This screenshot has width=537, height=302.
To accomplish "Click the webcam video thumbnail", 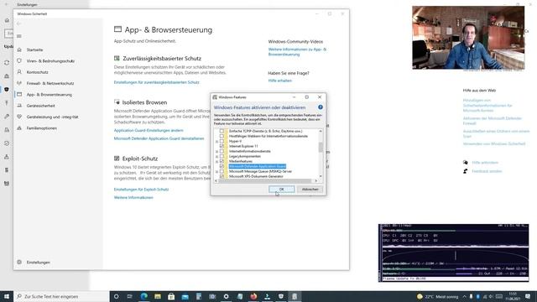I will pyautogui.click(x=468, y=38).
